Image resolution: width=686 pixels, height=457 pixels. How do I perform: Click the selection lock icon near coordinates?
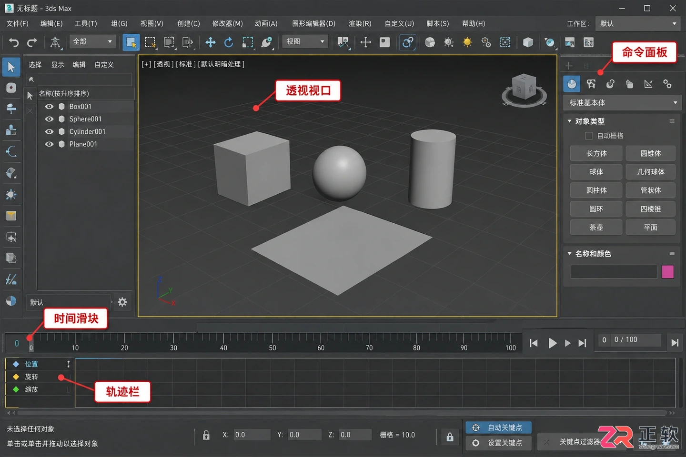[x=206, y=435]
